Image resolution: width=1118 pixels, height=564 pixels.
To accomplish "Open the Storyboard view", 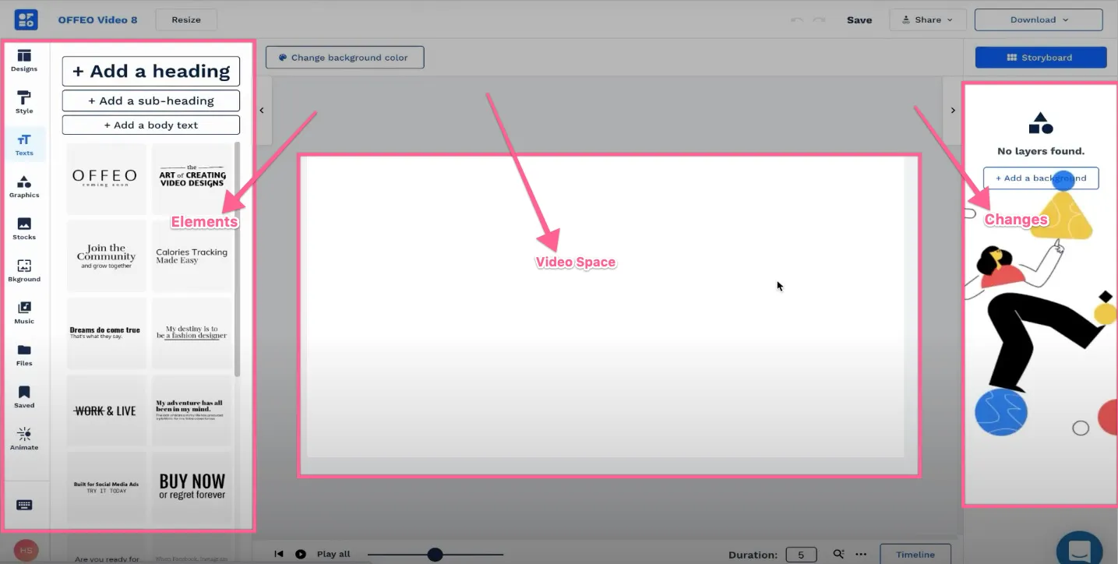I will coord(1041,57).
